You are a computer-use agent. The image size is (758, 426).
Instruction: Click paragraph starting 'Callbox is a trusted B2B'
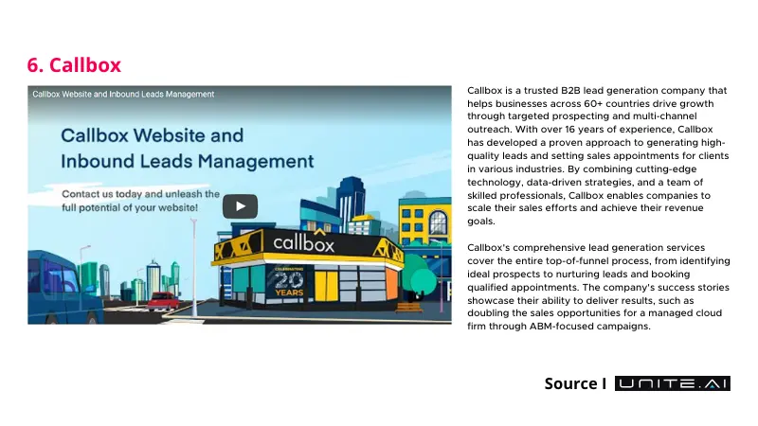coord(598,156)
